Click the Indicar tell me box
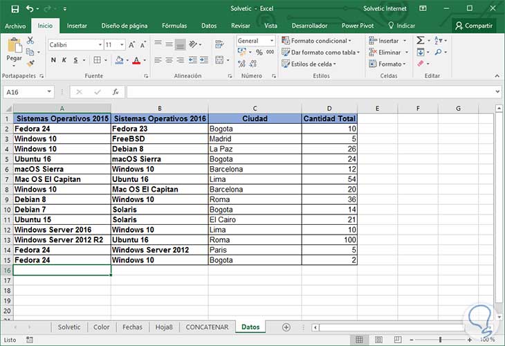This screenshot has width=505, height=346. pyautogui.click(x=402, y=26)
